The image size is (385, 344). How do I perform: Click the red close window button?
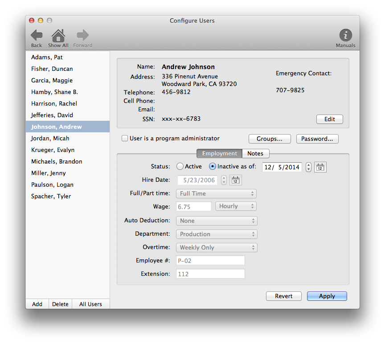[x=32, y=20]
